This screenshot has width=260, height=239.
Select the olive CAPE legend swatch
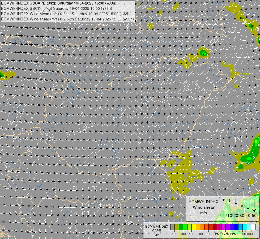coord(177,227)
